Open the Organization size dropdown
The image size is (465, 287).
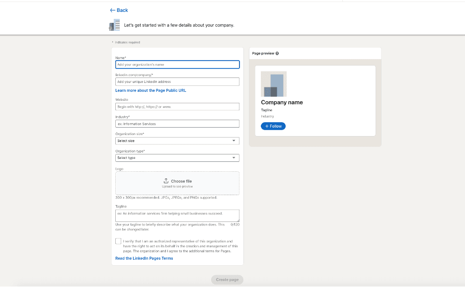point(177,141)
